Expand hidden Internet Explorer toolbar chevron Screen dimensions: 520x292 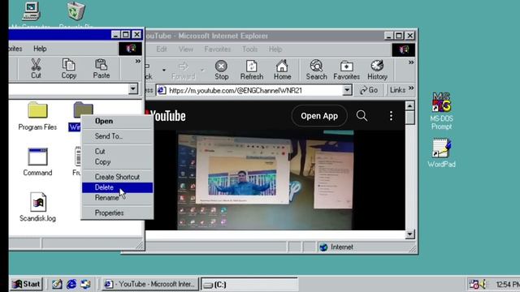[411, 62]
